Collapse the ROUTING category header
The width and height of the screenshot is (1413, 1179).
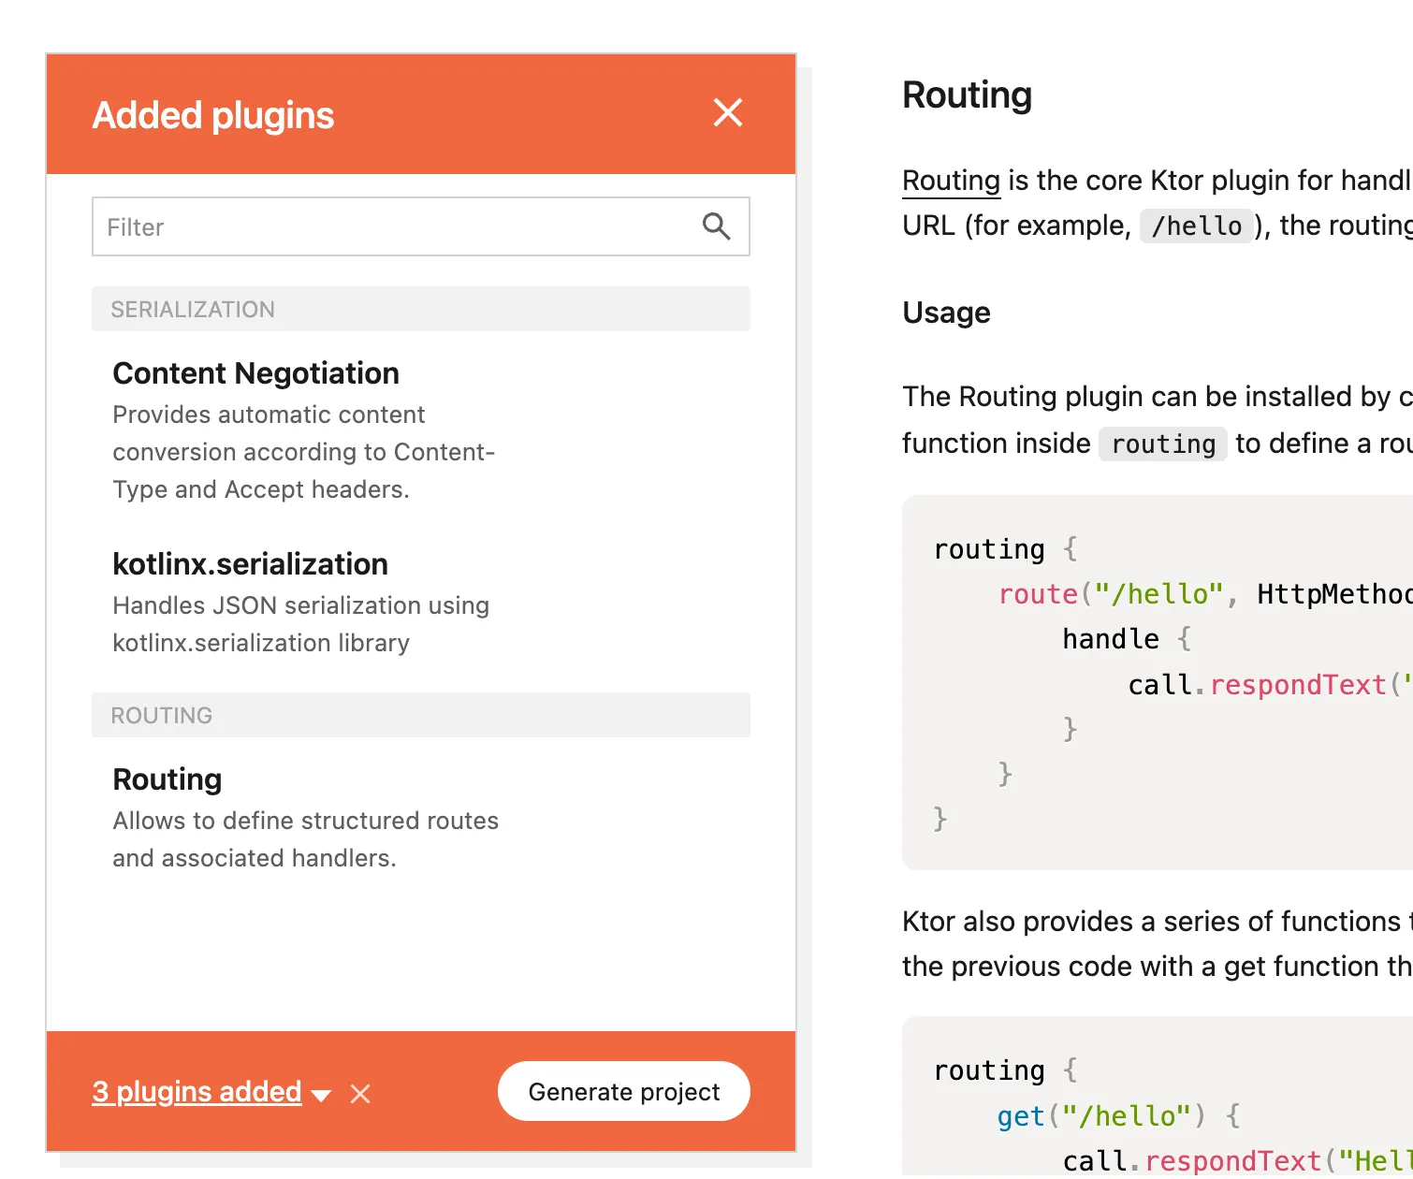(420, 716)
